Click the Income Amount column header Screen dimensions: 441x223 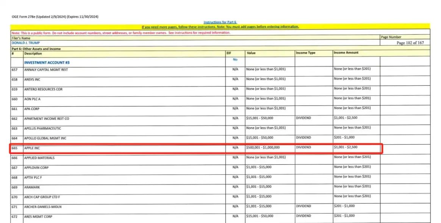coord(346,53)
